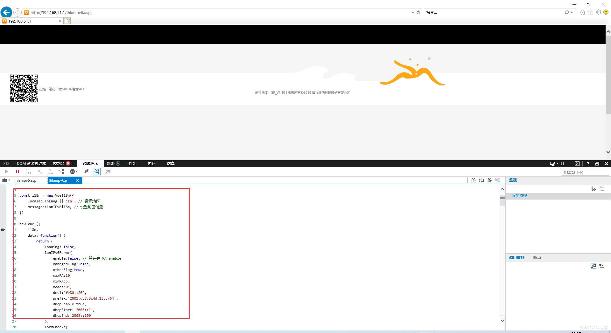611x333 pixels.
Task: Open the 性能 performance tab
Action: (132, 164)
